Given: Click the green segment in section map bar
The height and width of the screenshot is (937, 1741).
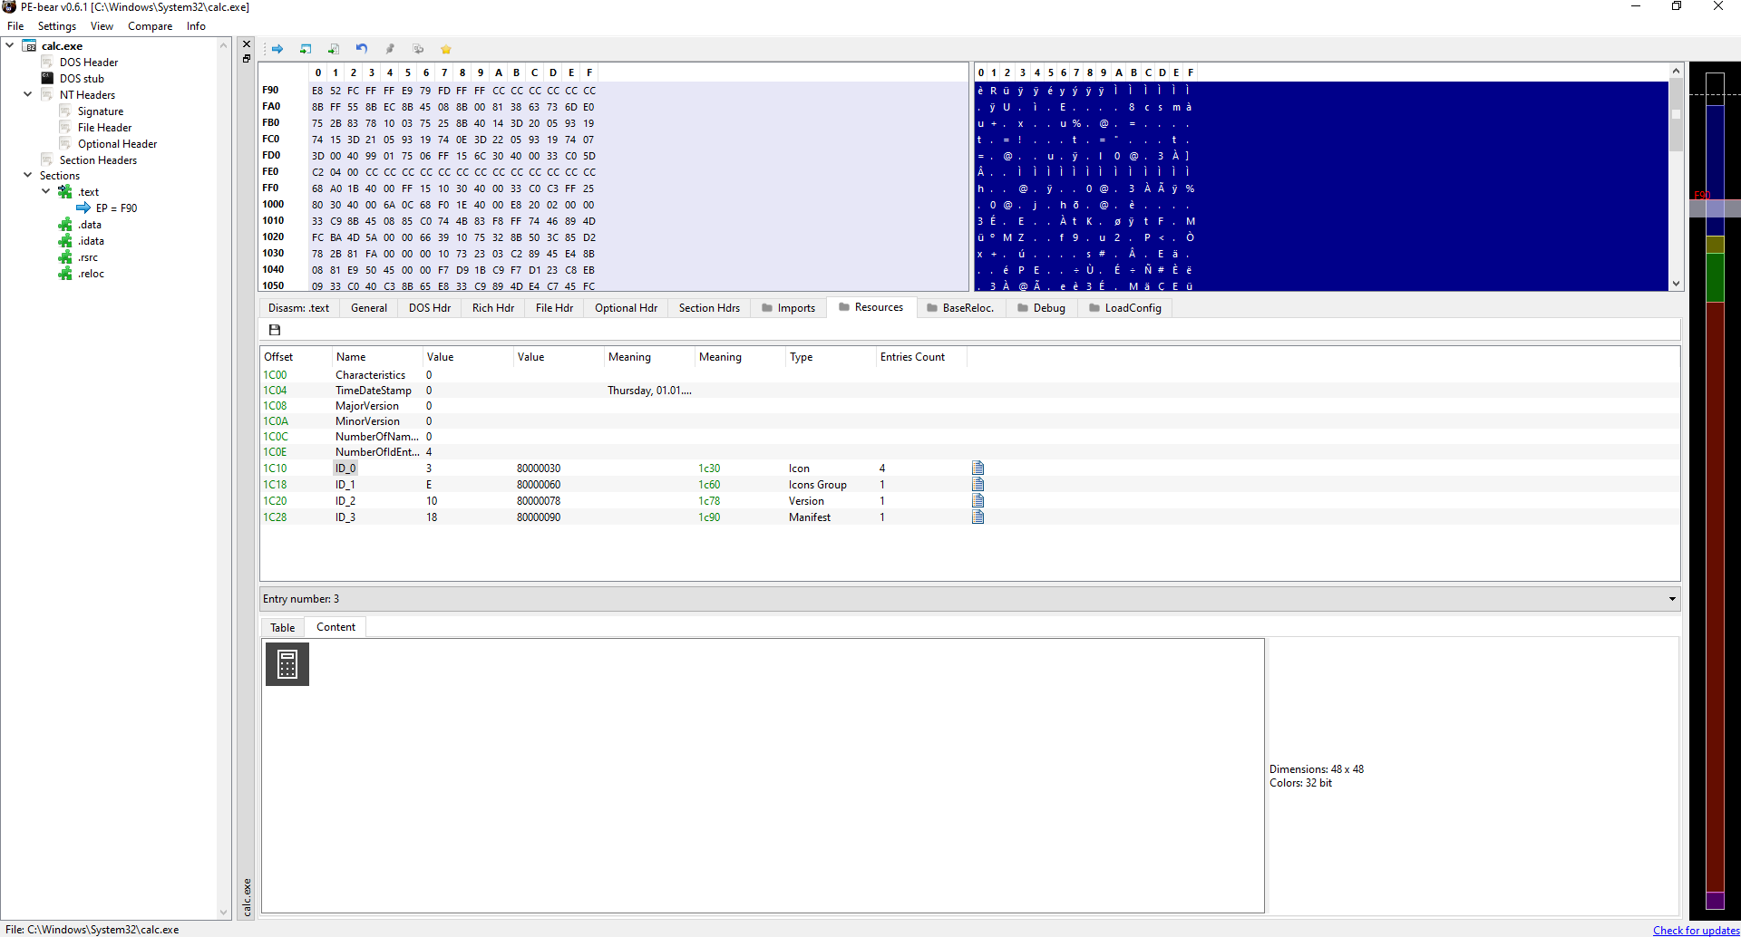Looking at the screenshot, I should click(1715, 277).
